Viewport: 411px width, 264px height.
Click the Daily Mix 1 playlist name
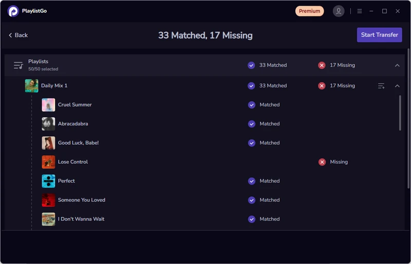pos(54,85)
